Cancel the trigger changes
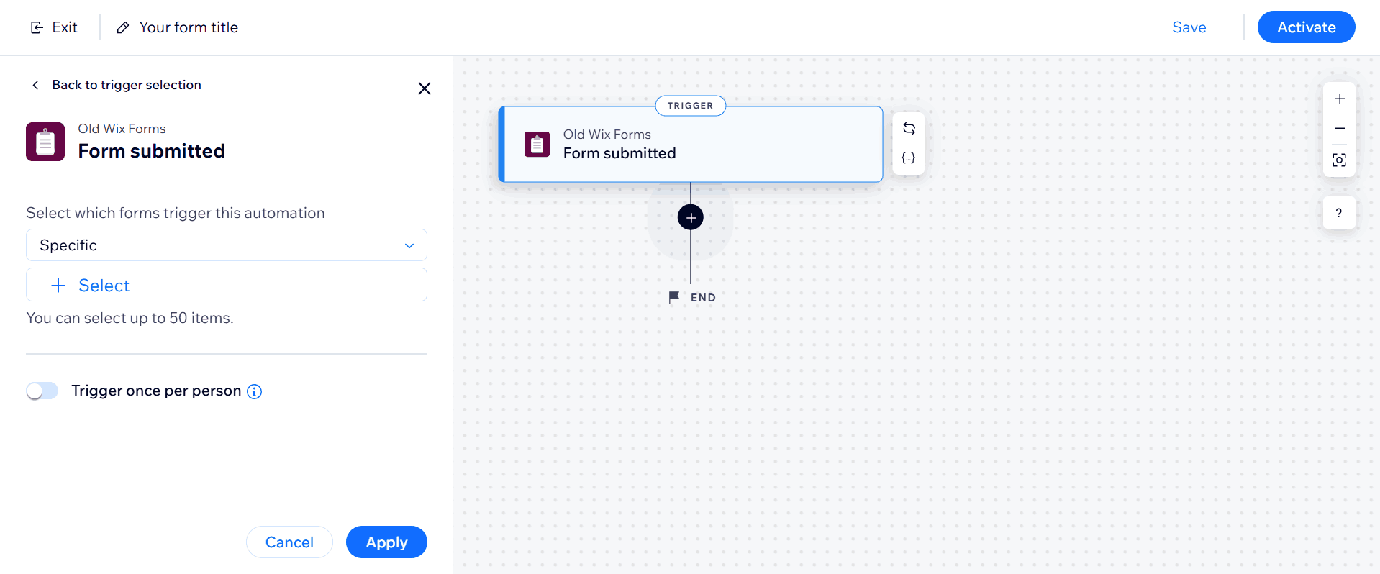Screen dimensions: 1380x574 (x=289, y=542)
